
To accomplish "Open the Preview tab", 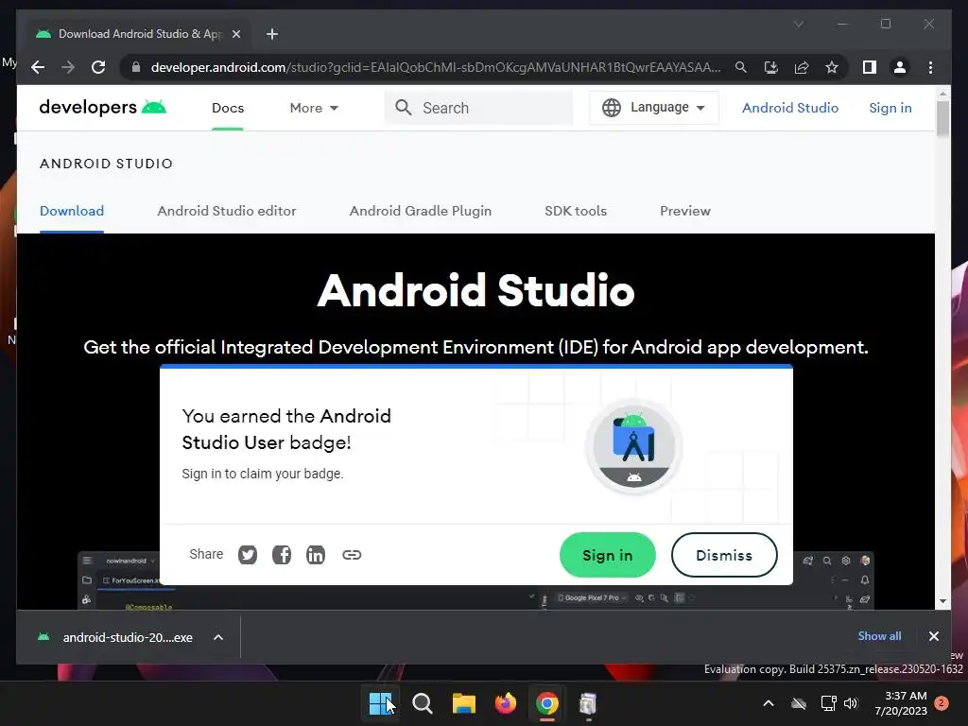I will coord(685,211).
